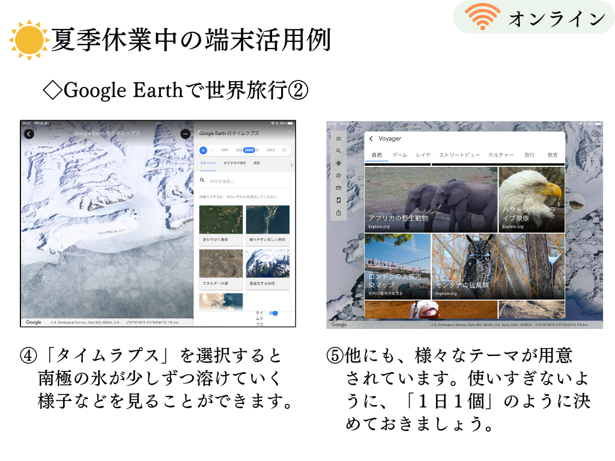Jump to year 1997 on the timeline
615x461 pixels.
click(x=225, y=150)
